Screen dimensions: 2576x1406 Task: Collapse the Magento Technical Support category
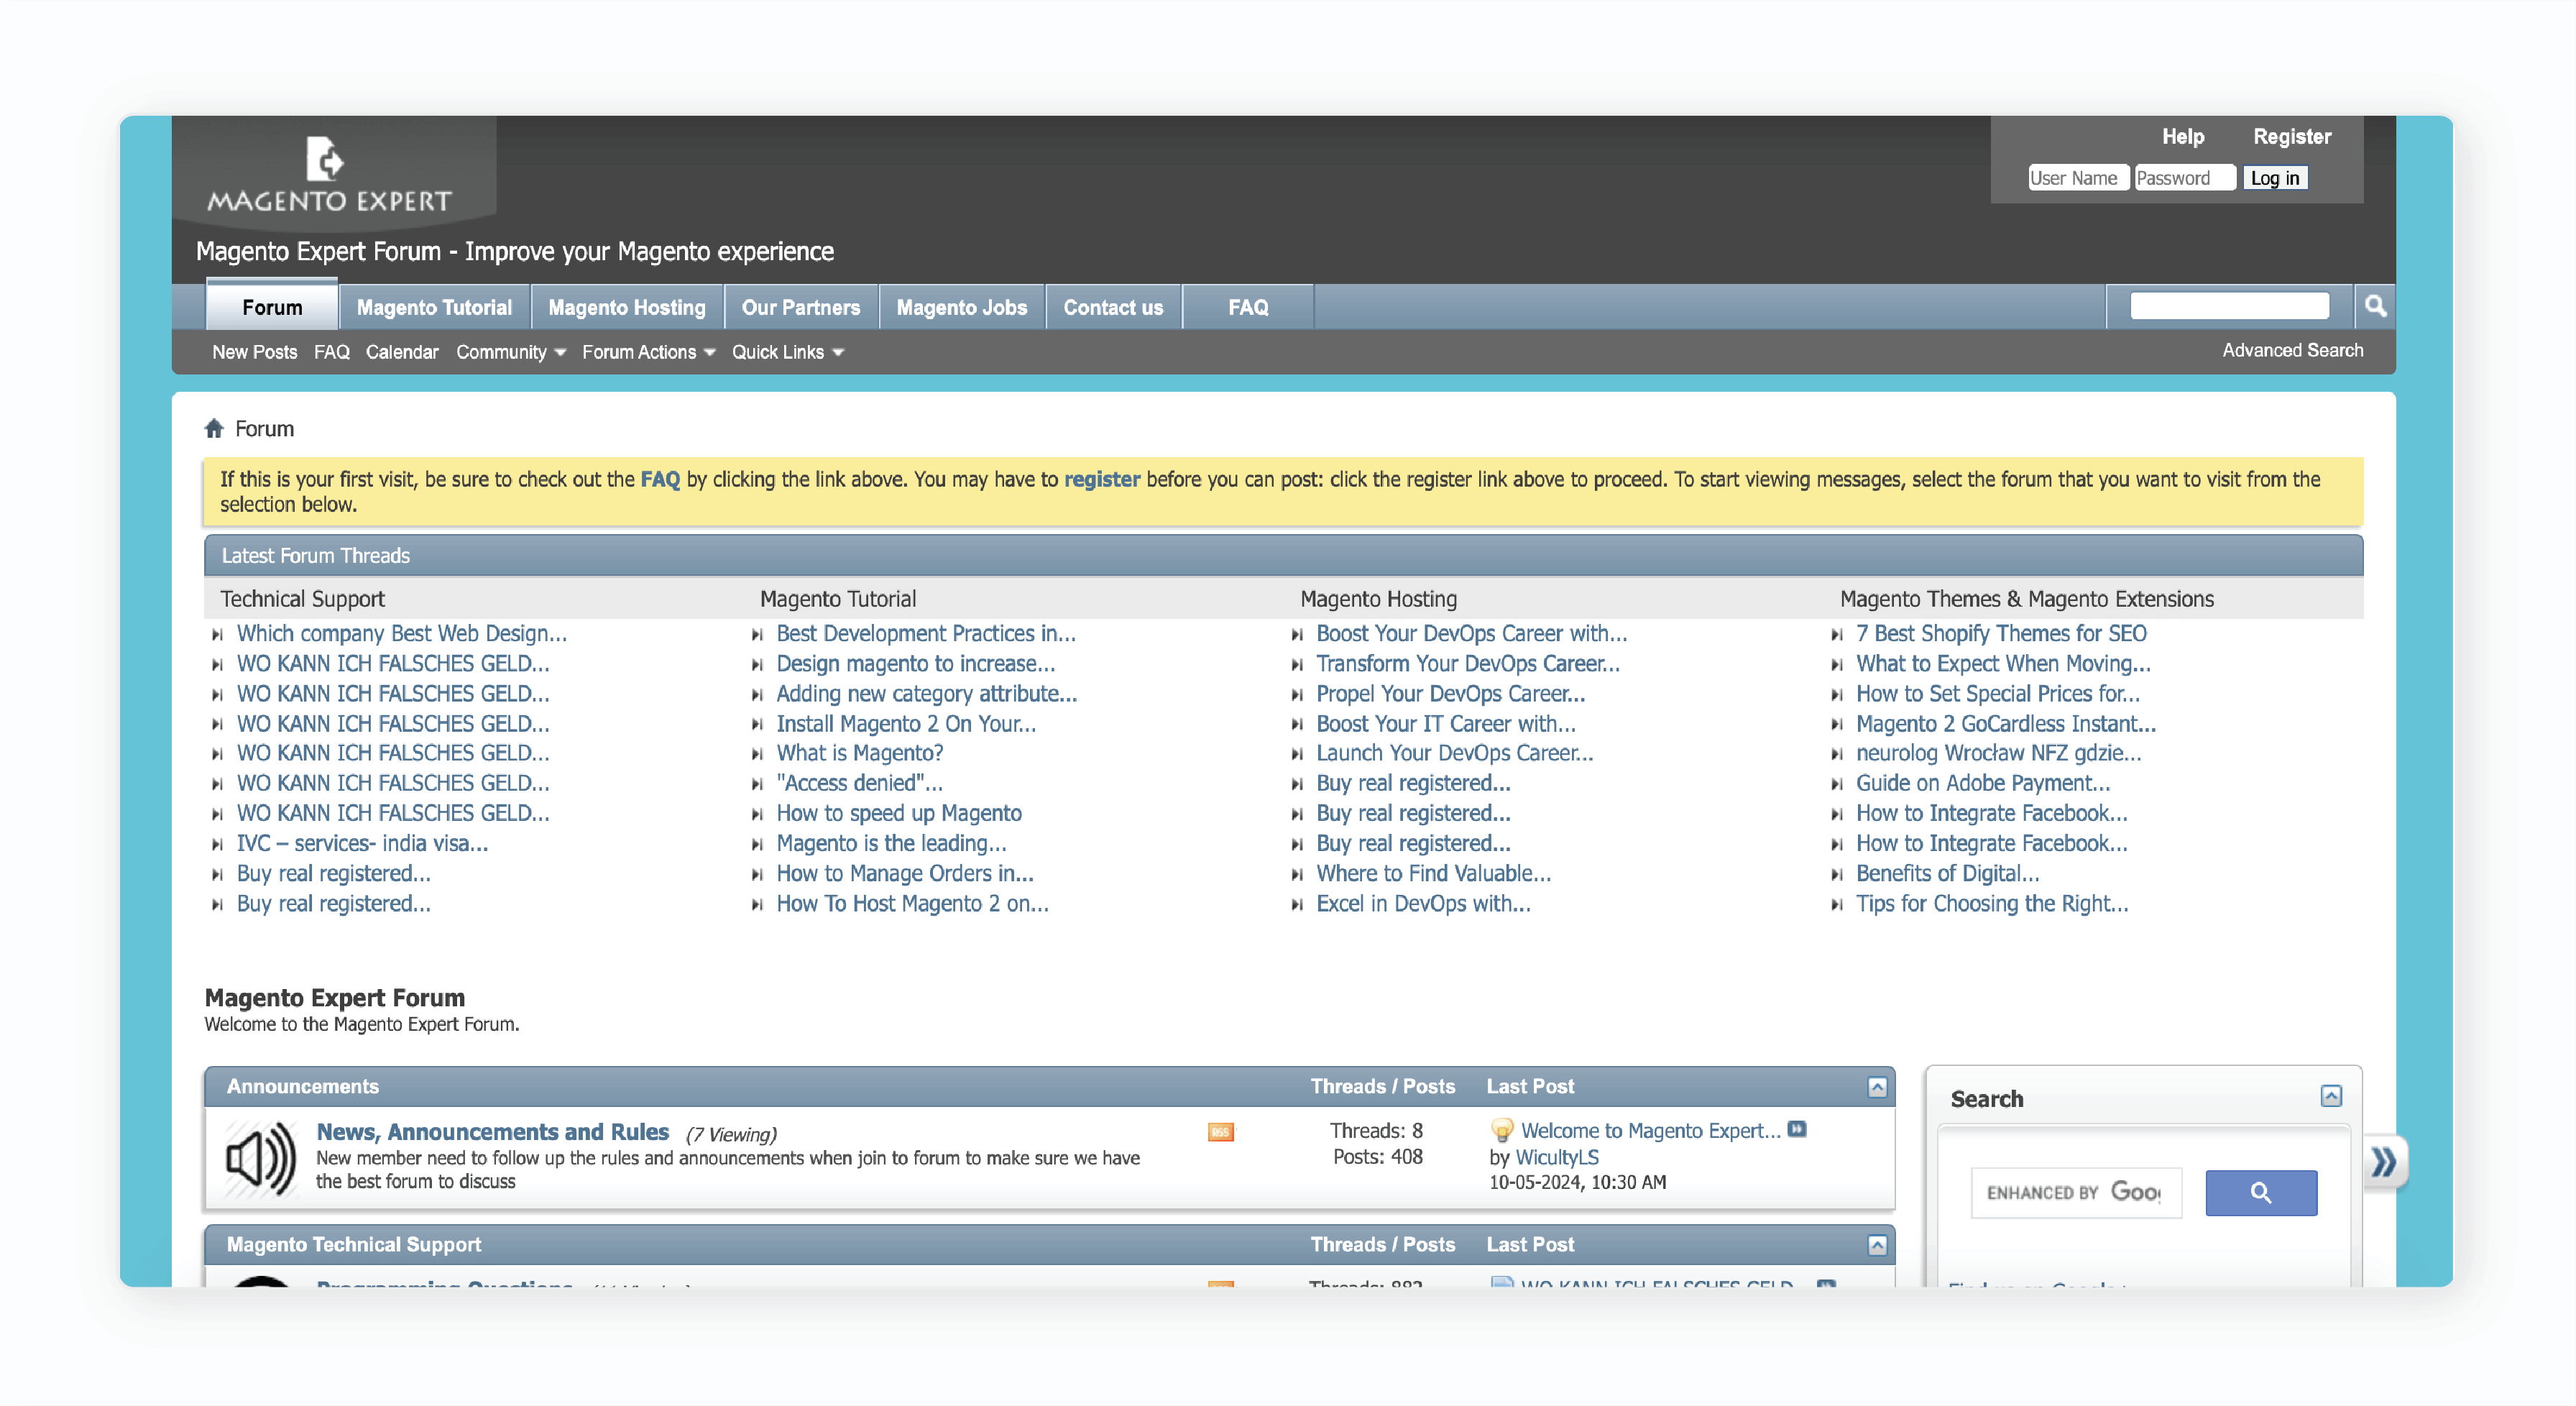1877,1245
